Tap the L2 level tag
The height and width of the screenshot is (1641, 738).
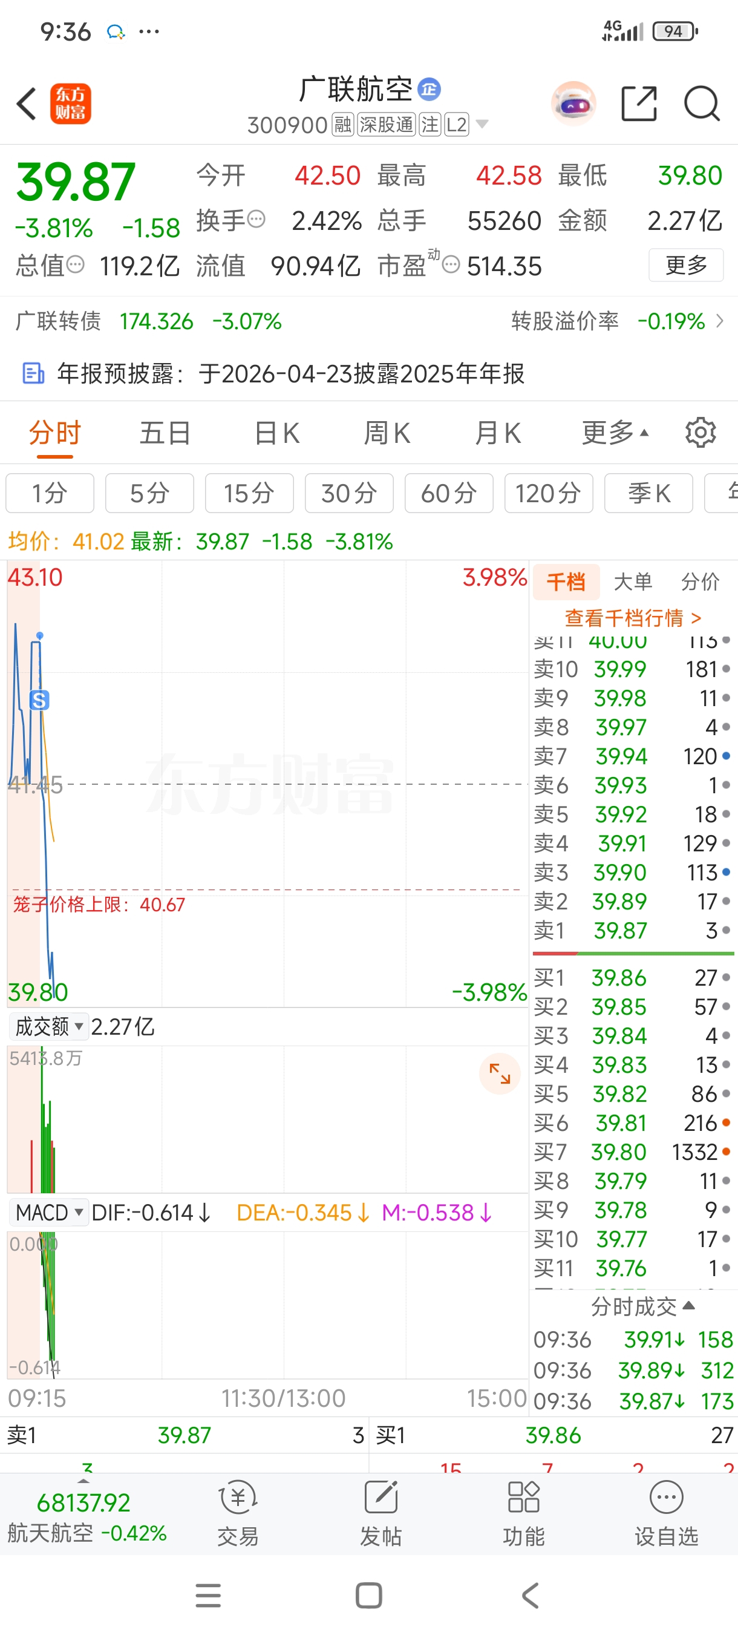point(457,124)
